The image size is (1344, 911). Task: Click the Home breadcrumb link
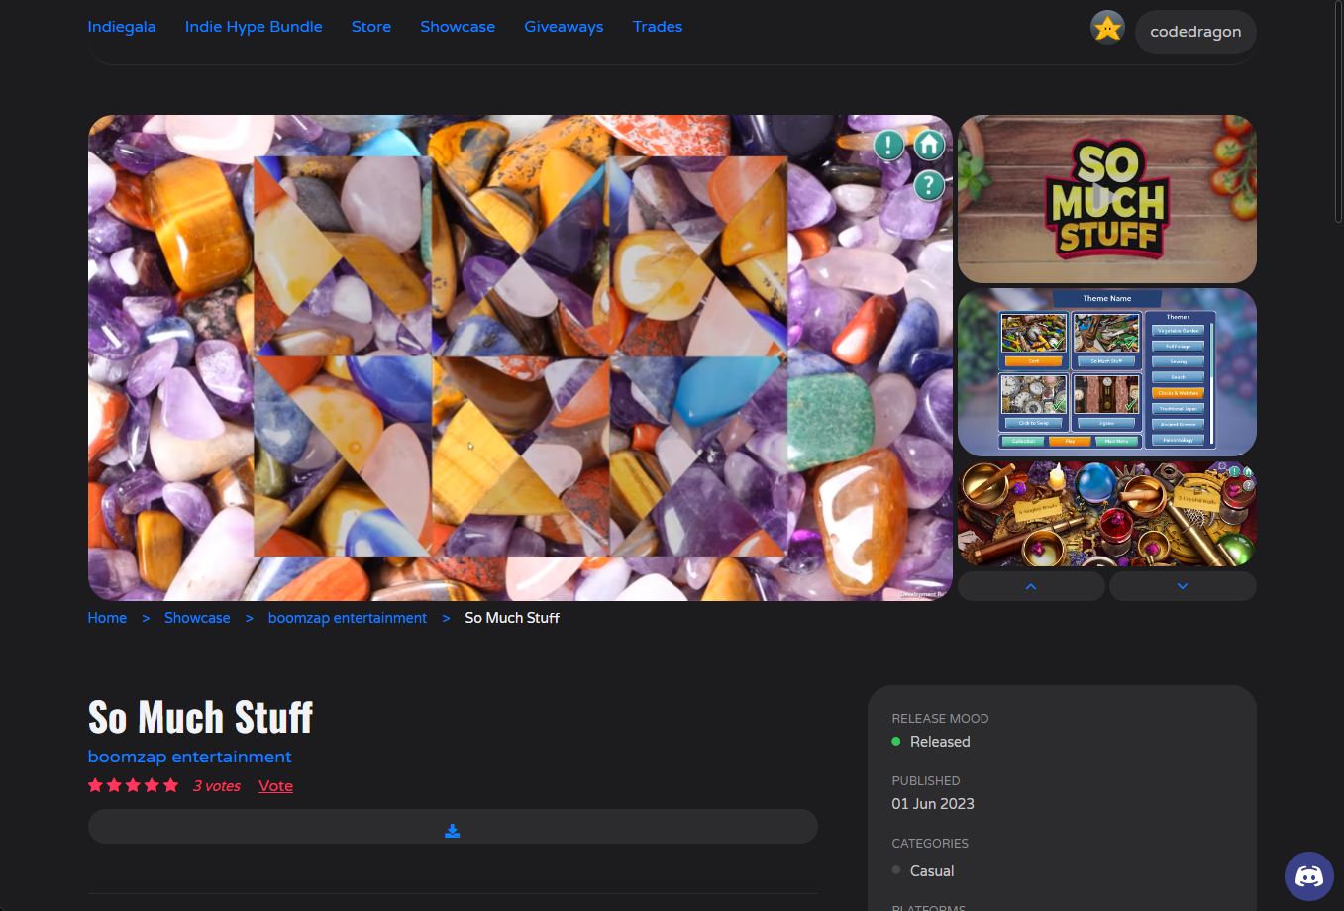tap(107, 618)
